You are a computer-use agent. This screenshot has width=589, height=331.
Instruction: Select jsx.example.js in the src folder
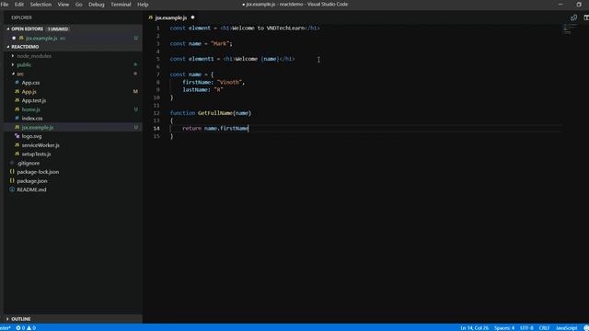74,127
